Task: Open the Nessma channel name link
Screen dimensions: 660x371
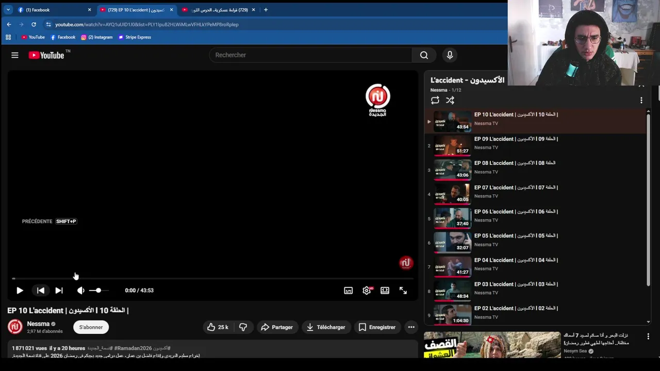Action: (38, 324)
